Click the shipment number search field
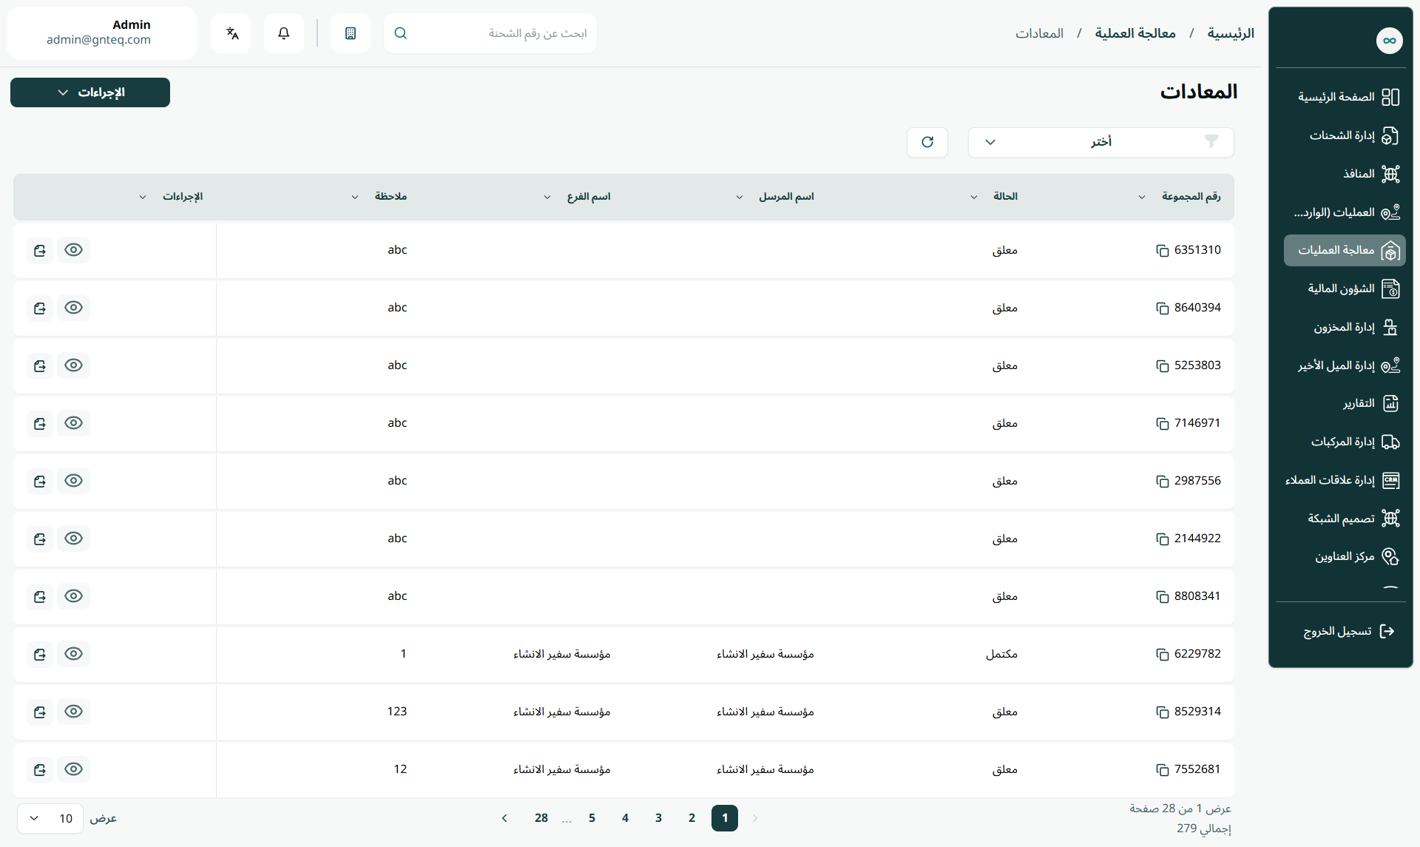The width and height of the screenshot is (1420, 847). (490, 33)
